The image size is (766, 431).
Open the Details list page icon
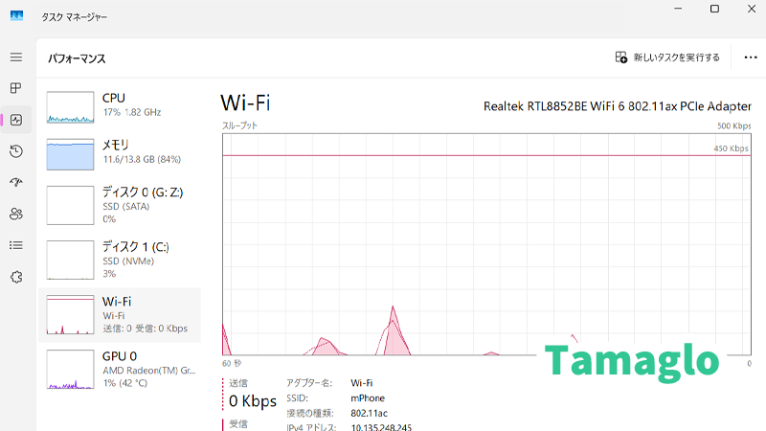tap(16, 245)
